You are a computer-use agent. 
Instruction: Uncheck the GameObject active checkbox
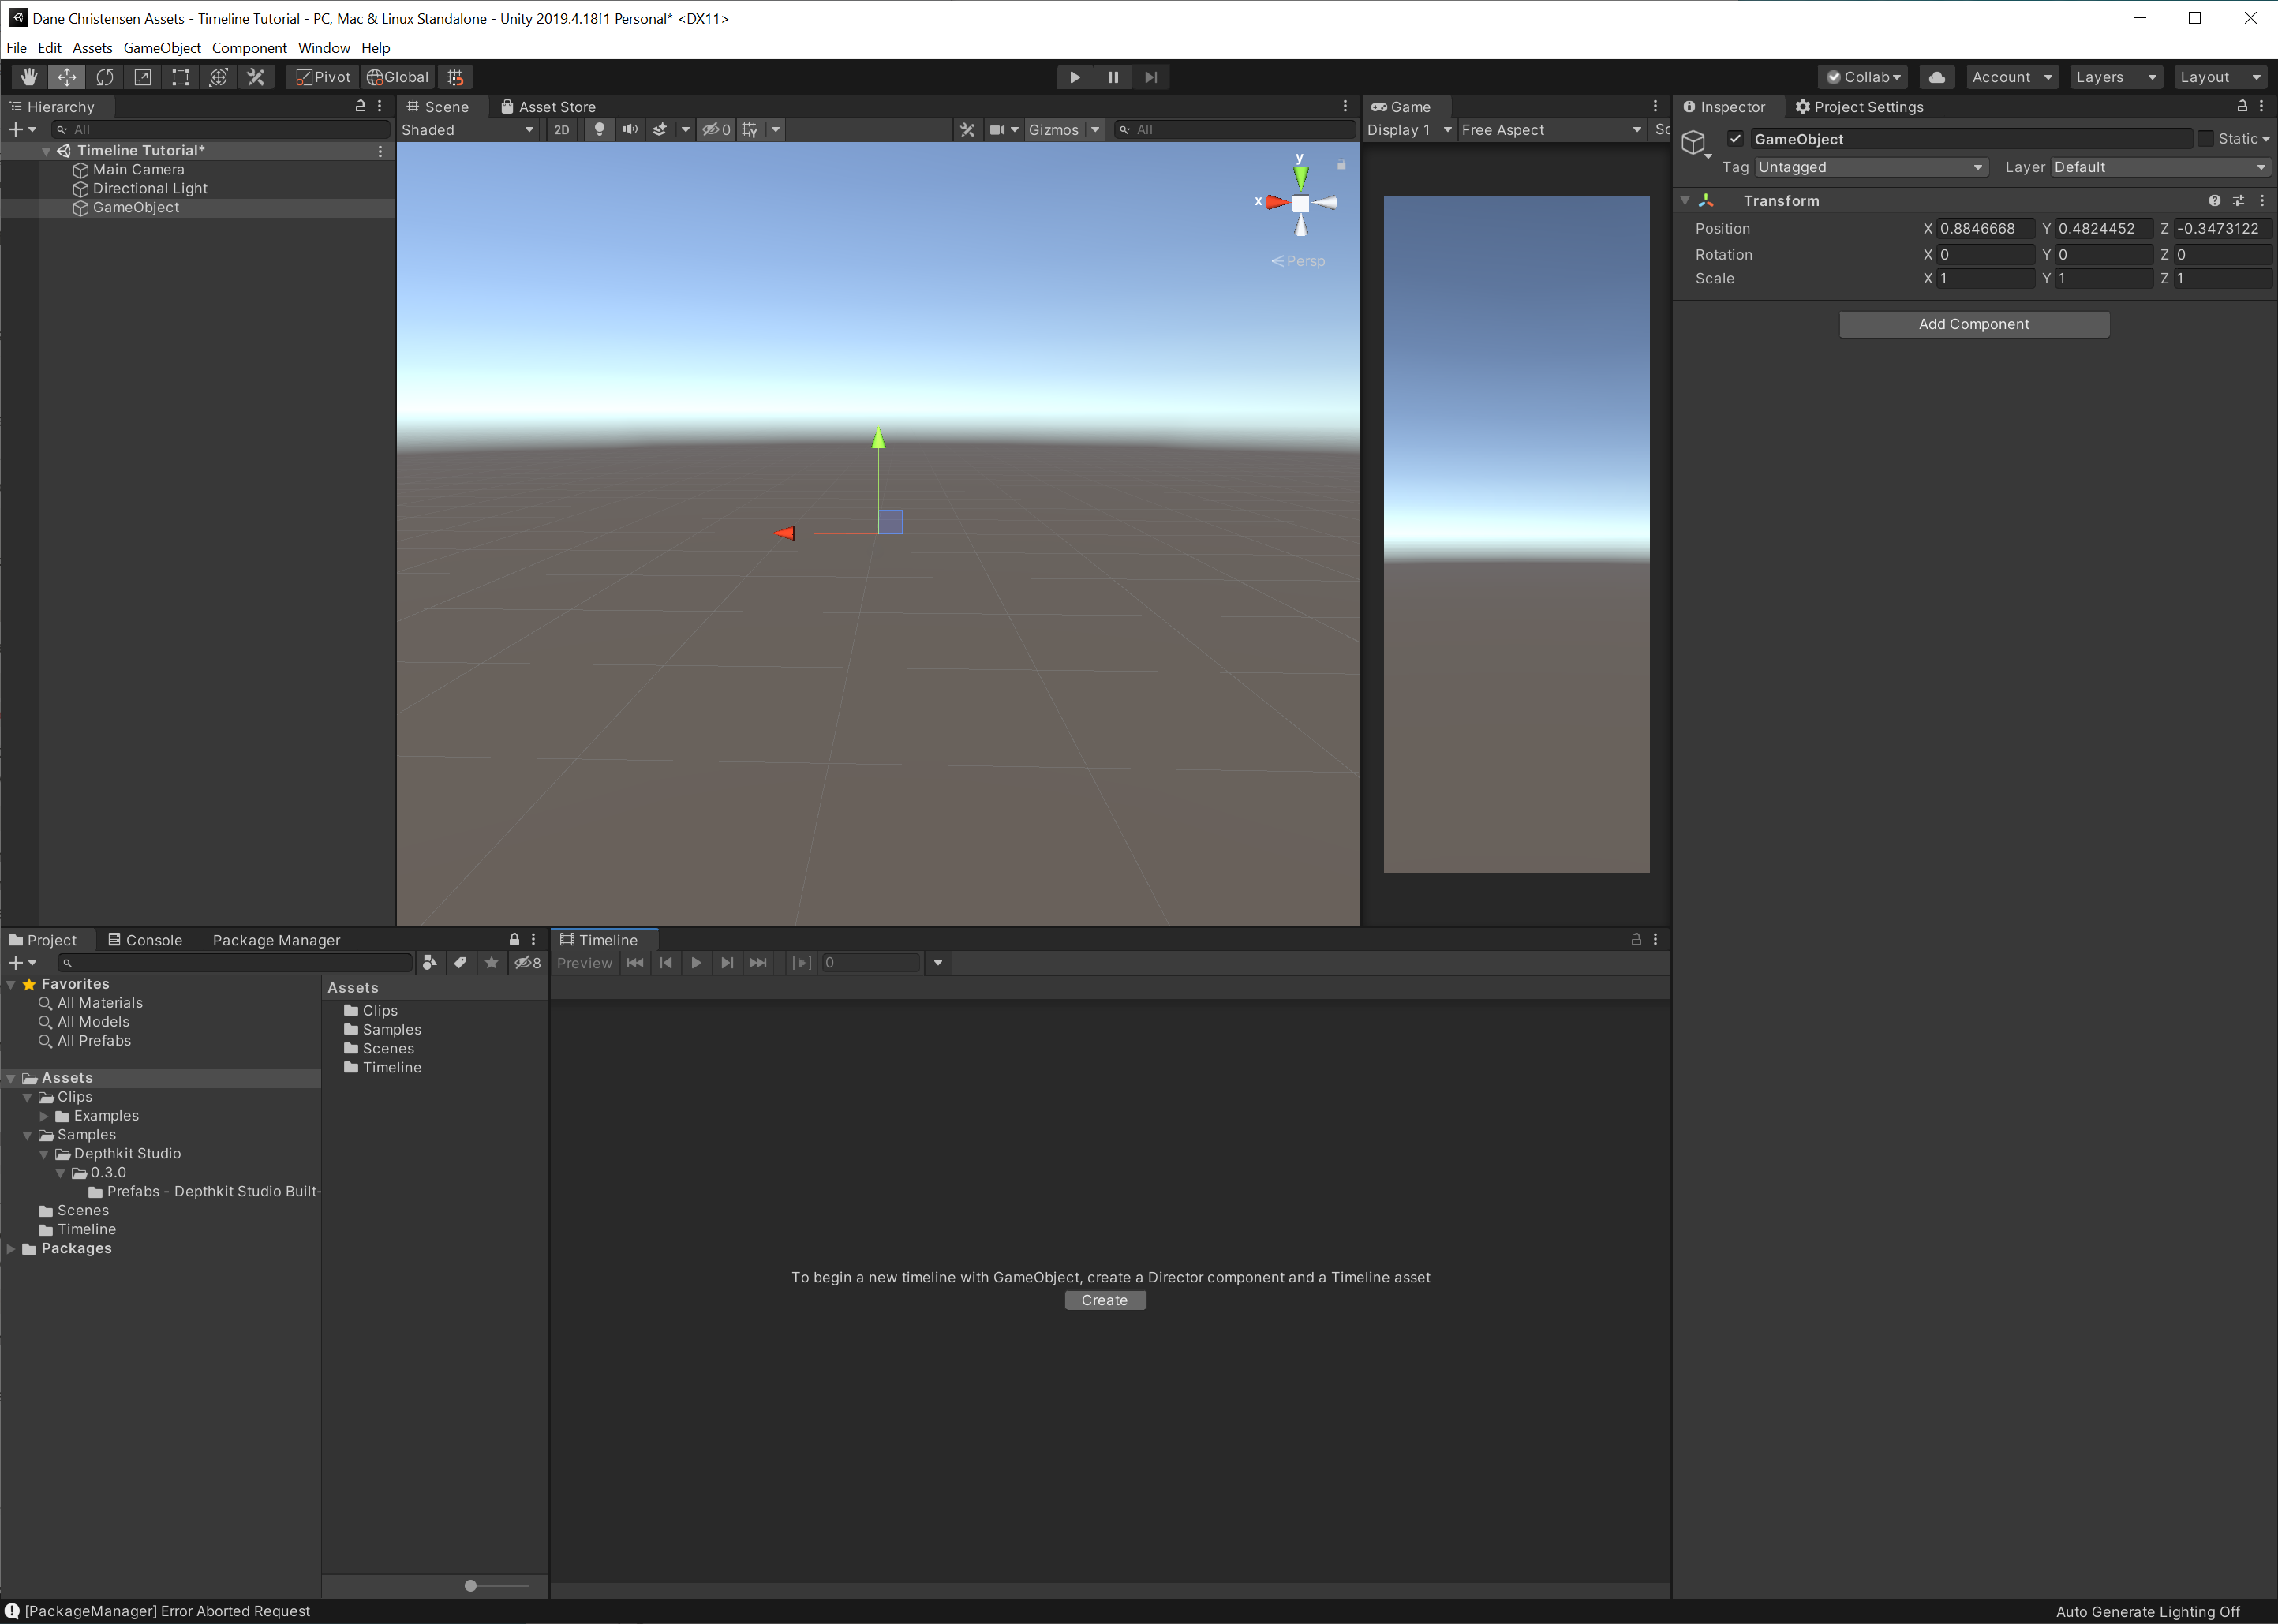click(1735, 139)
